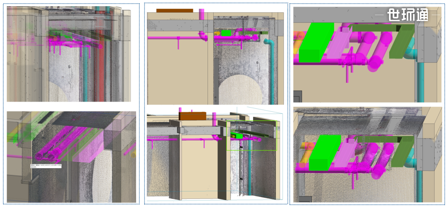The width and height of the screenshot is (447, 208).
Task: Open the top-left transparent model view
Action: pyautogui.click(x=69, y=54)
